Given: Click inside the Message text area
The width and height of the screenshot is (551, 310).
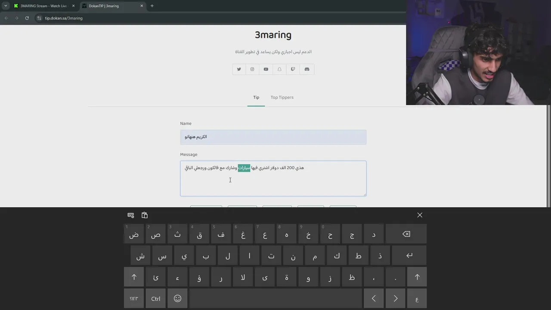Looking at the screenshot, I should [x=273, y=179].
